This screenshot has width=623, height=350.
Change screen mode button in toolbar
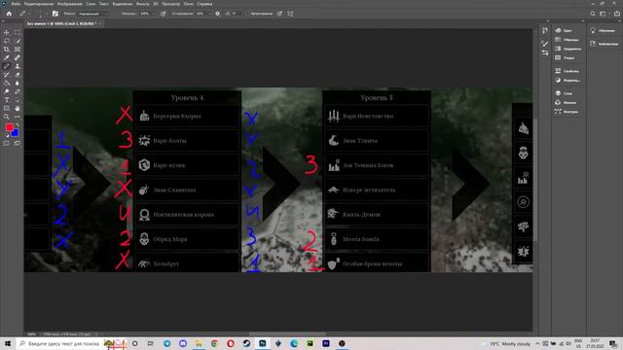(18, 143)
